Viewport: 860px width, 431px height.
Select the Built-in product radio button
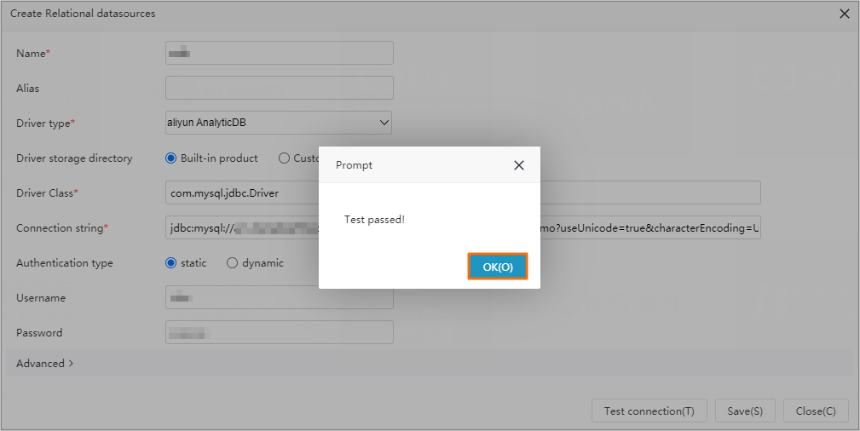point(171,158)
